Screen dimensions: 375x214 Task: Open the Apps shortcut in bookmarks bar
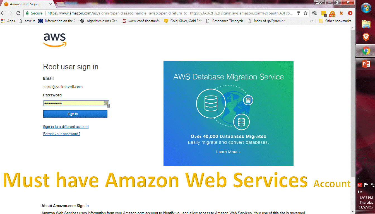[x=8, y=21]
